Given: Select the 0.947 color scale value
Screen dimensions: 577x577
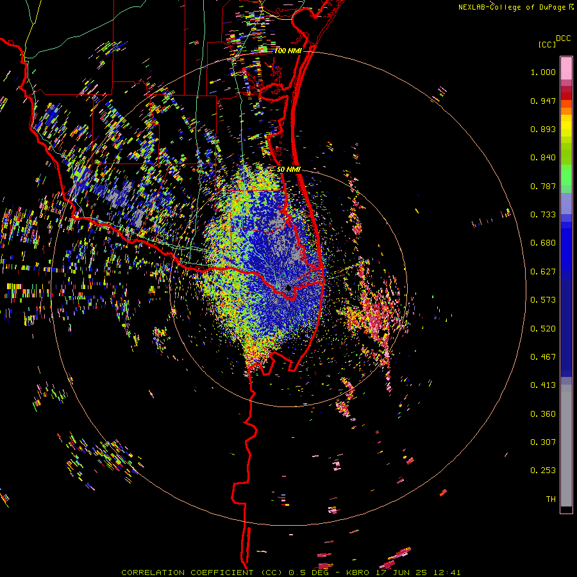Looking at the screenshot, I should [x=543, y=101].
